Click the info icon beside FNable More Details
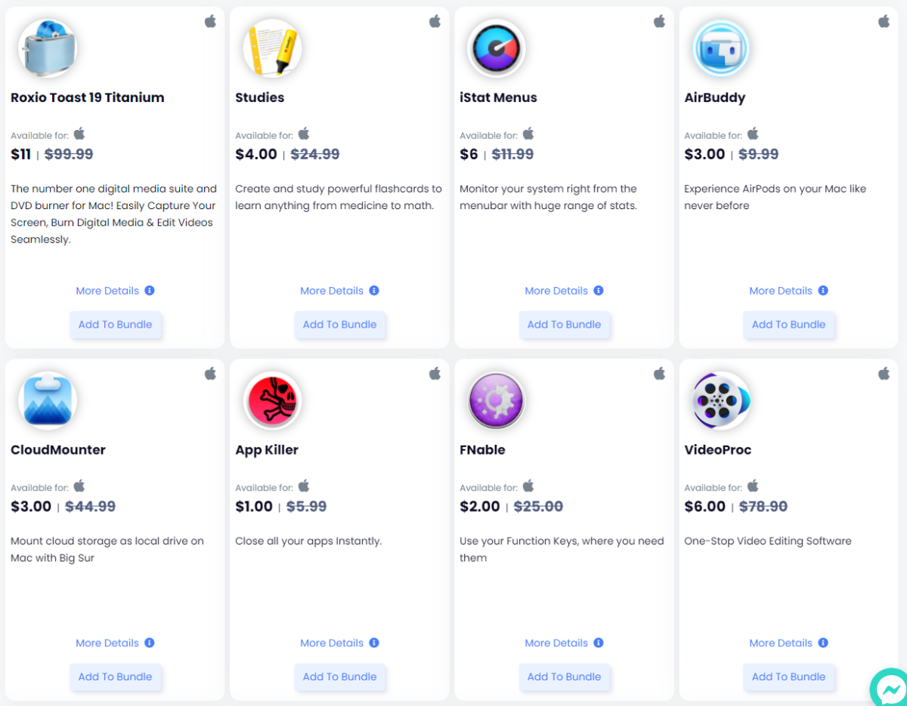The image size is (907, 706). (x=599, y=643)
